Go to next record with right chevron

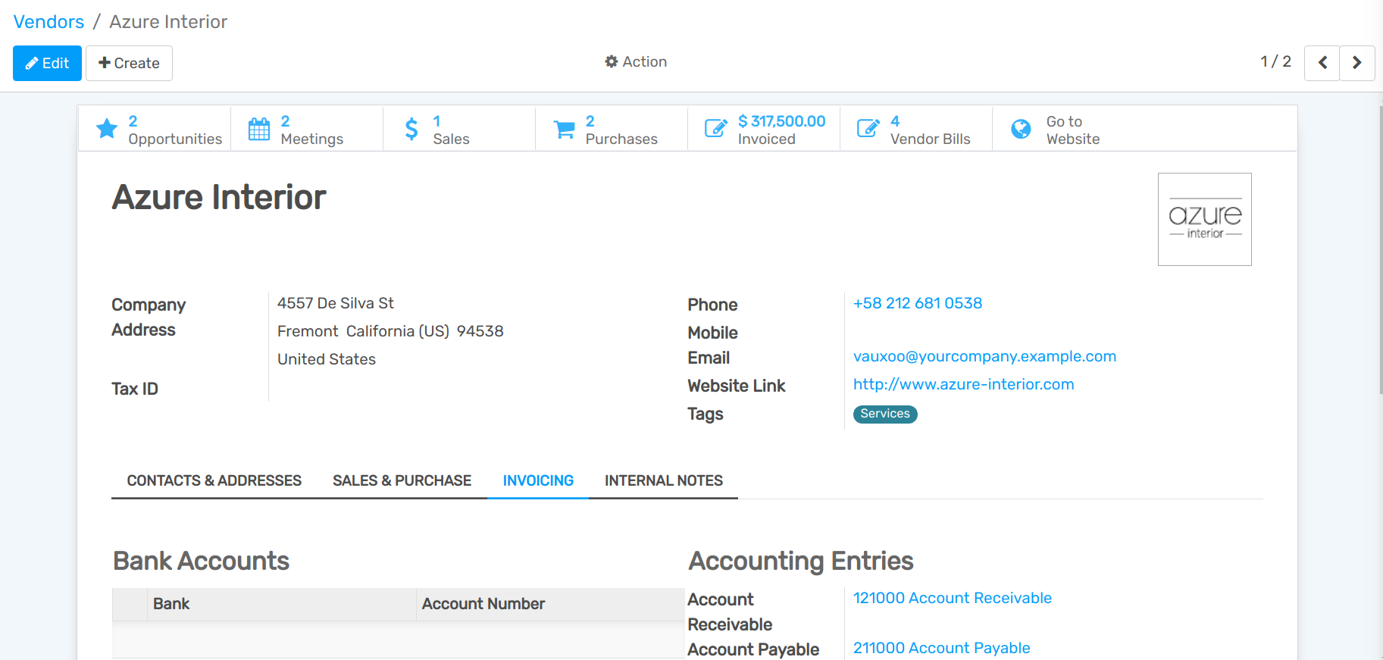[1356, 63]
